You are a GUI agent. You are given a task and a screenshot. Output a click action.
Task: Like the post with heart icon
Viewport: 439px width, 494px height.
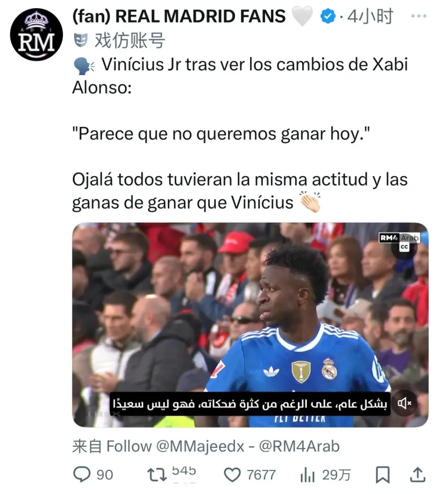coord(232,474)
